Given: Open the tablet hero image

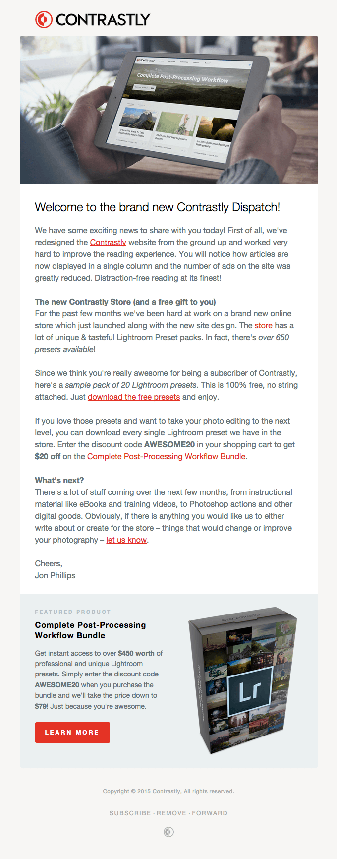Looking at the screenshot, I should (169, 110).
